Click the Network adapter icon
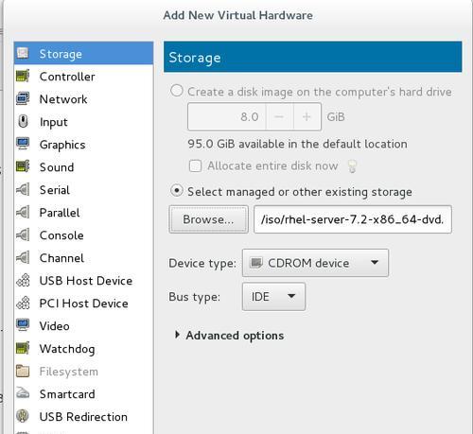The image size is (473, 434). click(x=23, y=99)
